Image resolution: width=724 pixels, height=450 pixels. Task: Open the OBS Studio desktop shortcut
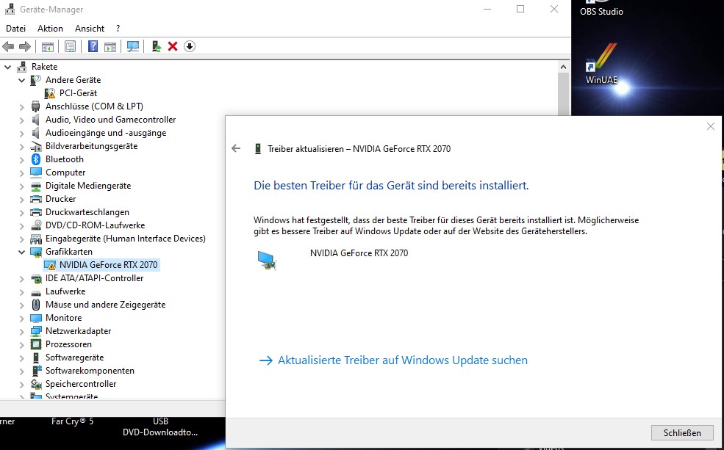point(601,8)
